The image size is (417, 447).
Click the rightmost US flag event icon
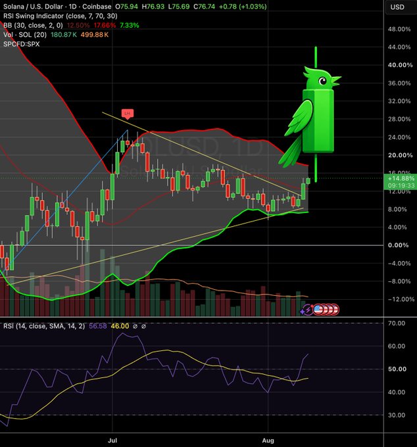(335, 310)
